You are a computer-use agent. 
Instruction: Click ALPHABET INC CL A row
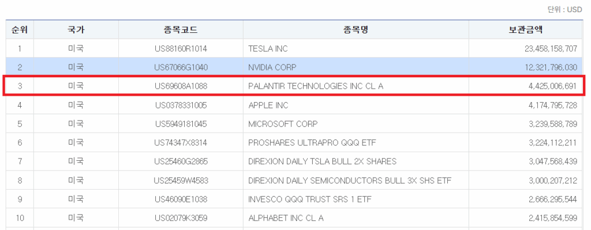click(286, 218)
